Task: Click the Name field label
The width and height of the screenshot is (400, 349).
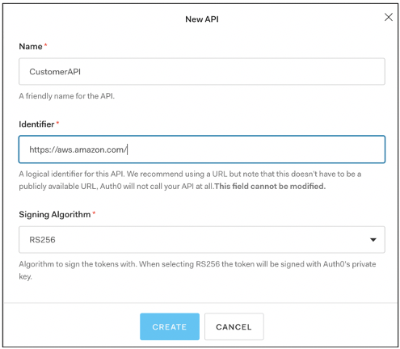Action: coord(31,46)
